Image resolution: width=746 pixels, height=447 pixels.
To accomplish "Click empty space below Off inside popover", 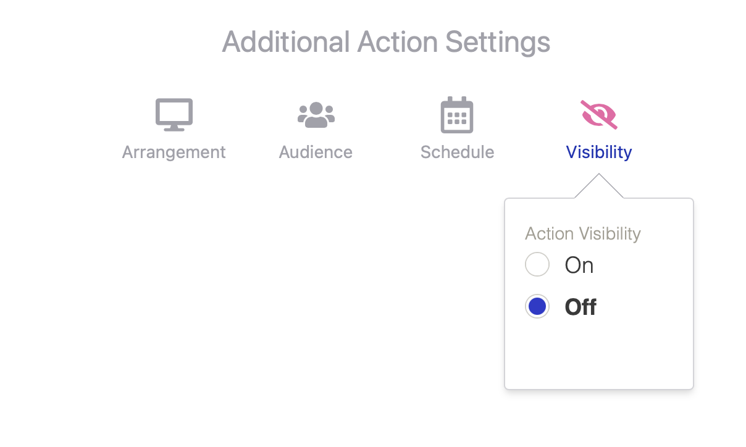I will pyautogui.click(x=598, y=355).
